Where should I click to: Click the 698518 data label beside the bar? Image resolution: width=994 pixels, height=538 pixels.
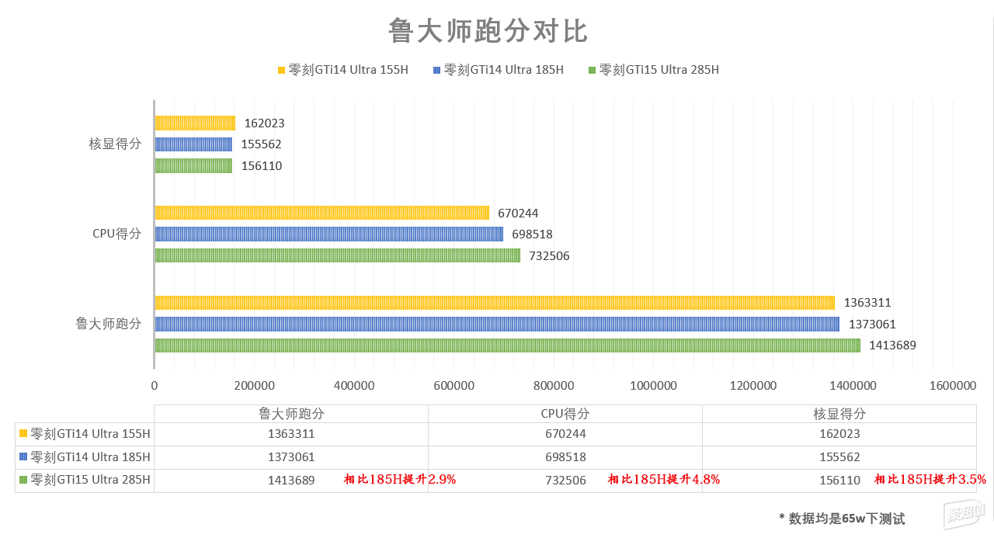(x=532, y=234)
